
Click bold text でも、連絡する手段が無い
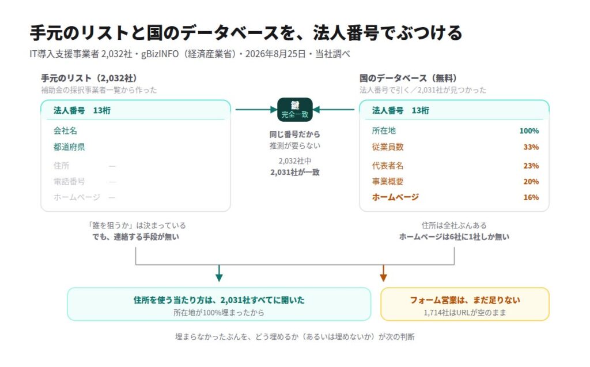pos(136,237)
